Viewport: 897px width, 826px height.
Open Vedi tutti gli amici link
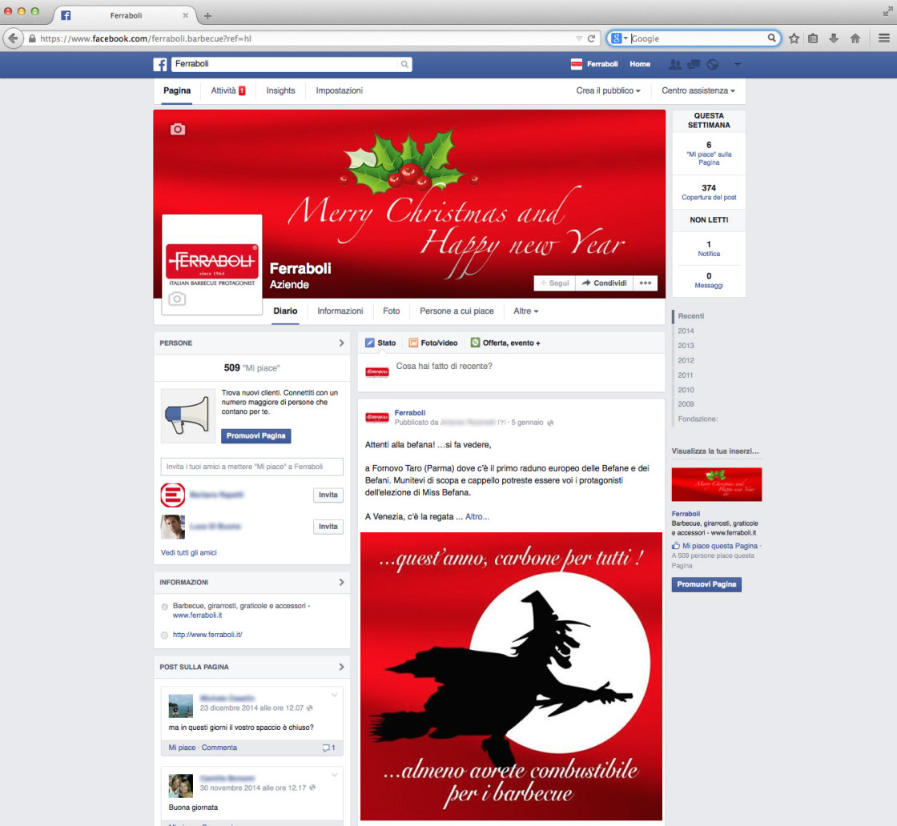[189, 553]
